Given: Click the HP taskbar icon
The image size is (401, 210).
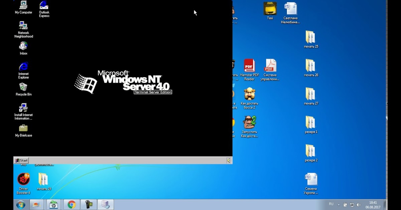Looking at the screenshot, I should [x=54, y=204].
